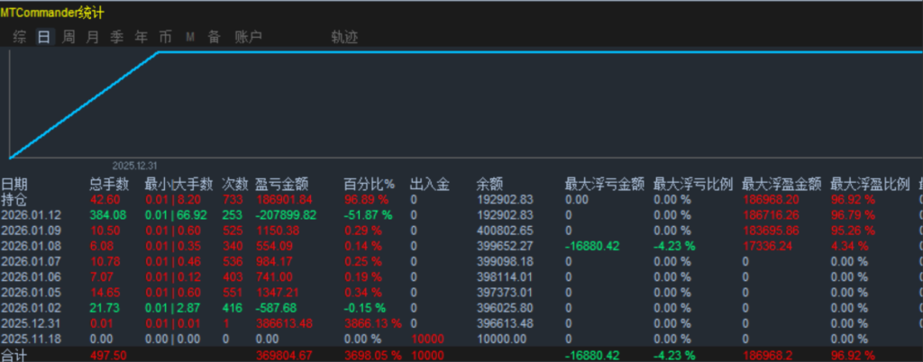Open the 轨迹 trajectory view

click(344, 37)
